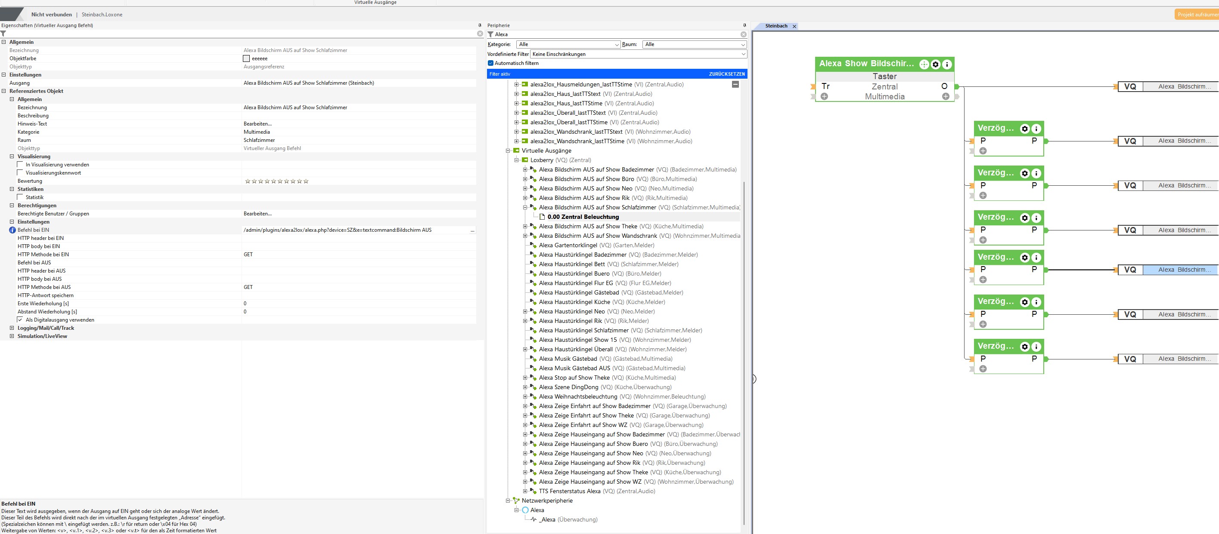Collapse the Visualisierung properties group
The image size is (1219, 534).
point(12,157)
